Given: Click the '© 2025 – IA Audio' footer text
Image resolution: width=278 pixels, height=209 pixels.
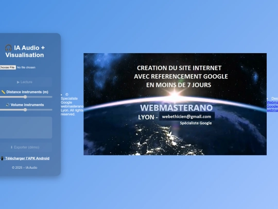Looking at the screenshot, I should point(25,168).
